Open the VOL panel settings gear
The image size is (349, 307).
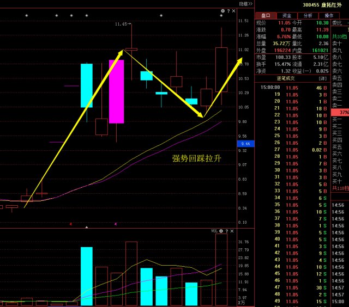[221, 231]
